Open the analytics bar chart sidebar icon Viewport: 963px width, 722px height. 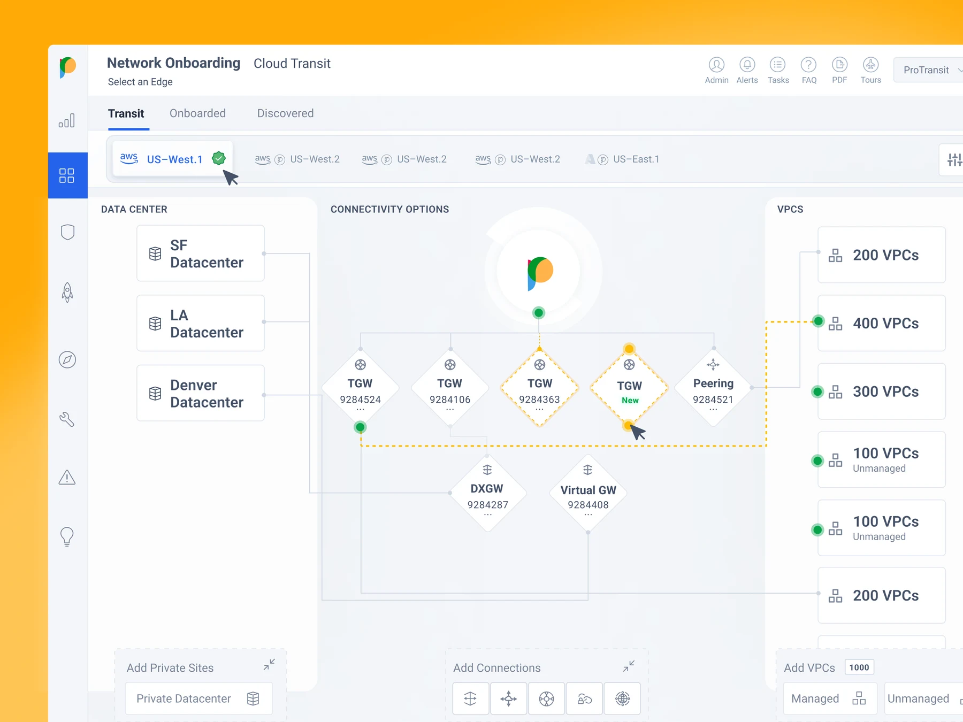pos(67,120)
